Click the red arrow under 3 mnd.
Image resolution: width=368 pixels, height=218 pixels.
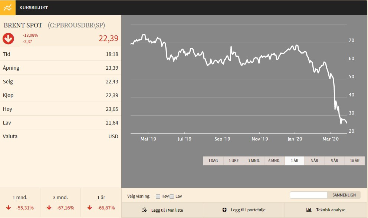tap(49, 208)
